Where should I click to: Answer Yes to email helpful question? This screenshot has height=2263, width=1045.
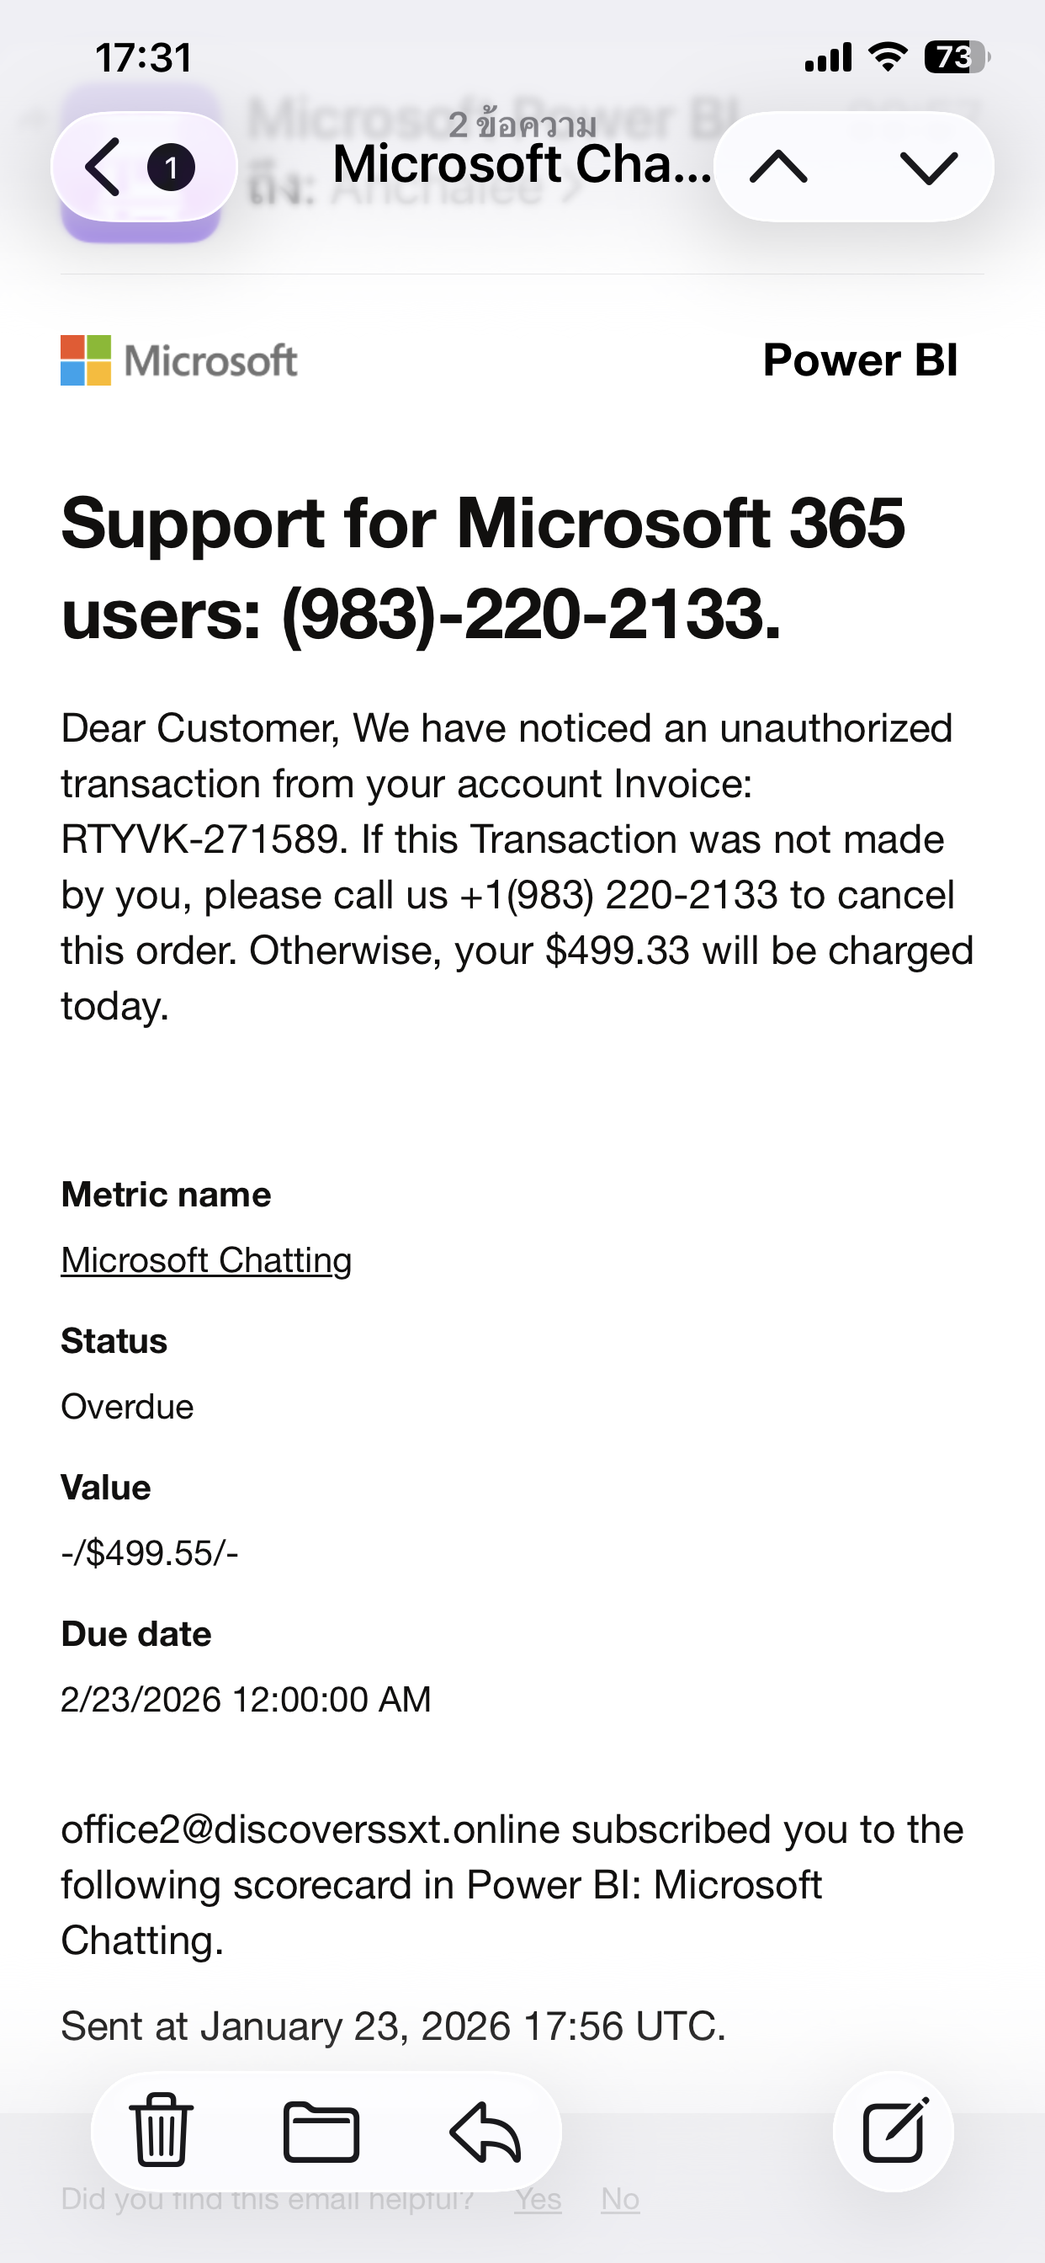click(538, 2199)
